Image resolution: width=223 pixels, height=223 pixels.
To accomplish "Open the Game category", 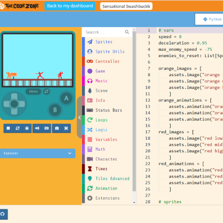I will coord(107,71).
